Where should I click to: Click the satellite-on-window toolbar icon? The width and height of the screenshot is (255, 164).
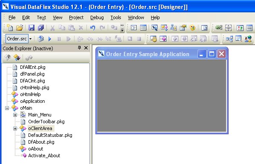[155, 28]
